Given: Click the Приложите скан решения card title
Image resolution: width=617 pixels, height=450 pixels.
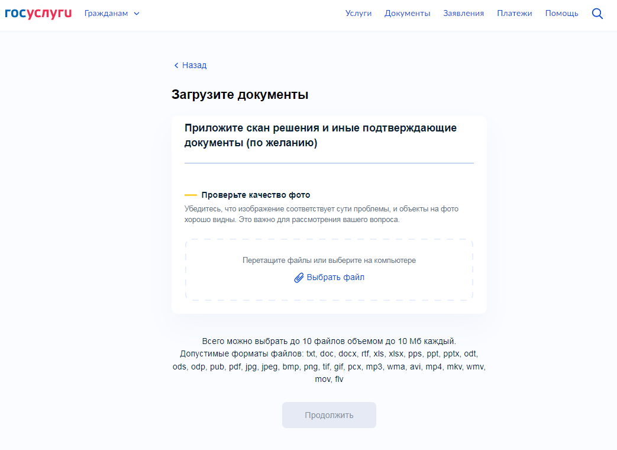Looking at the screenshot, I should coord(320,136).
